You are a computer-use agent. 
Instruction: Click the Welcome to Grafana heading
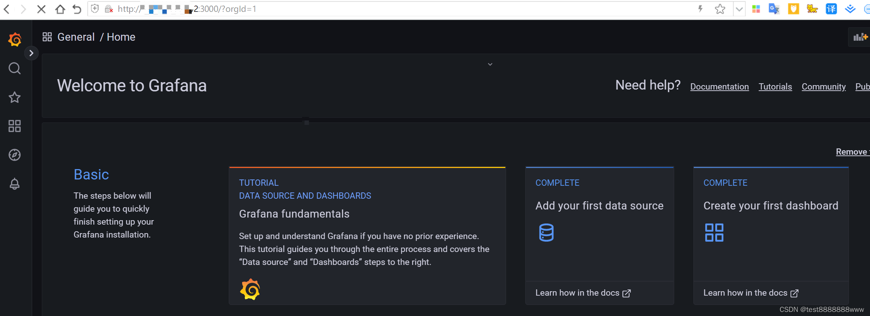132,85
